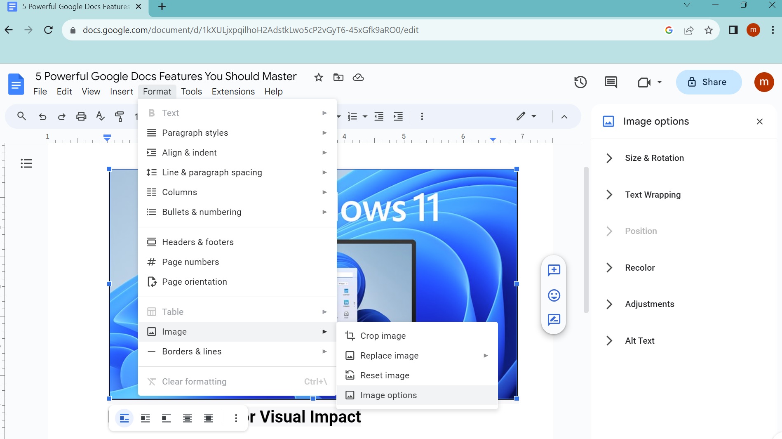The height and width of the screenshot is (439, 782).
Task: Click the browser share page icon
Action: [x=689, y=30]
